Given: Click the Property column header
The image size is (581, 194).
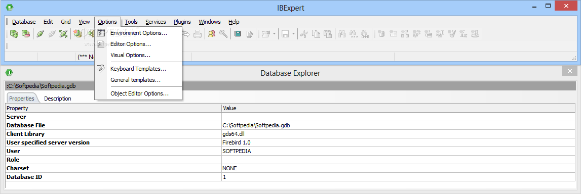Looking at the screenshot, I should tap(113, 108).
